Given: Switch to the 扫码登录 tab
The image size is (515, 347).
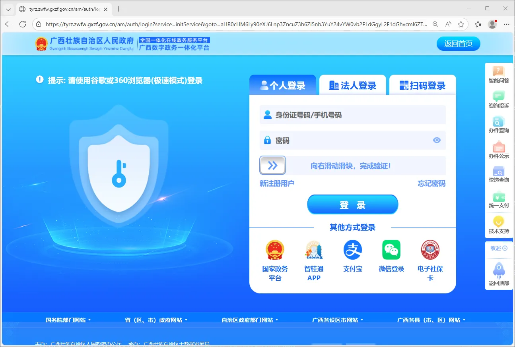Looking at the screenshot, I should tap(422, 85).
